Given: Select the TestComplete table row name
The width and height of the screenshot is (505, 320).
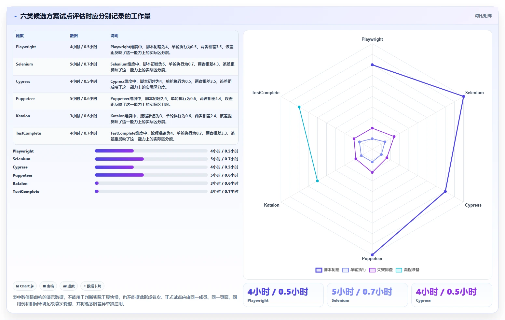Looking at the screenshot, I should tap(29, 133).
